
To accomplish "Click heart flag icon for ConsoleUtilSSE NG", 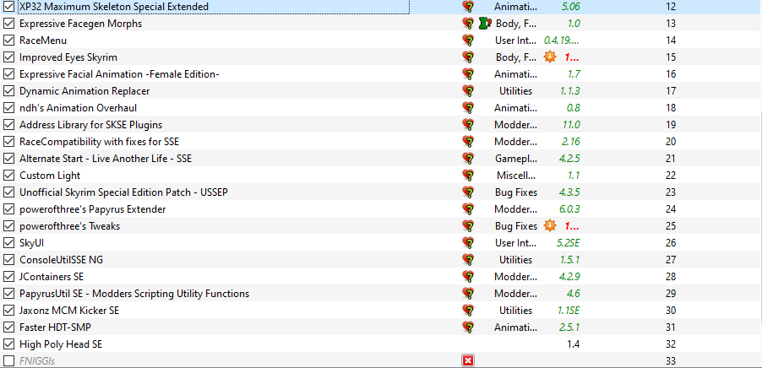I will tap(468, 260).
